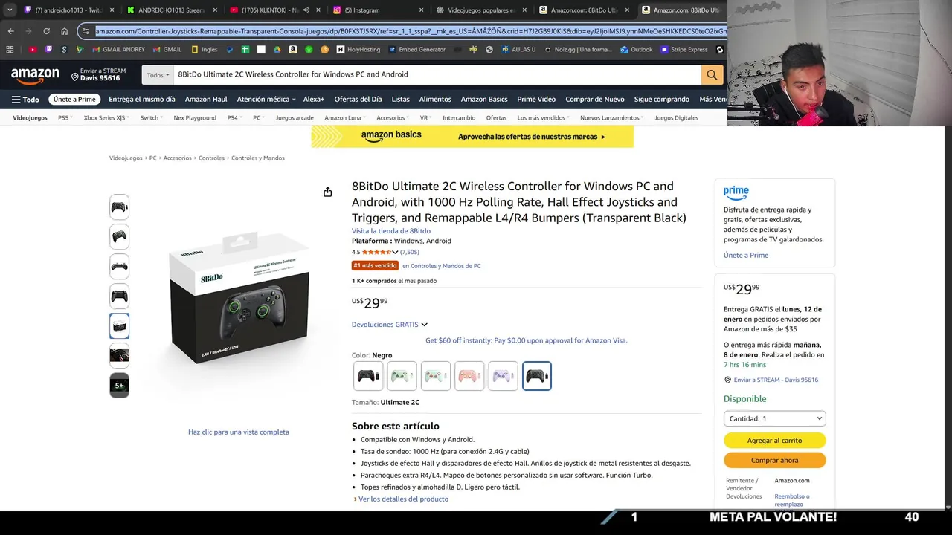This screenshot has width=952, height=535.
Task: Close the Instagram tab
Action: (x=421, y=10)
